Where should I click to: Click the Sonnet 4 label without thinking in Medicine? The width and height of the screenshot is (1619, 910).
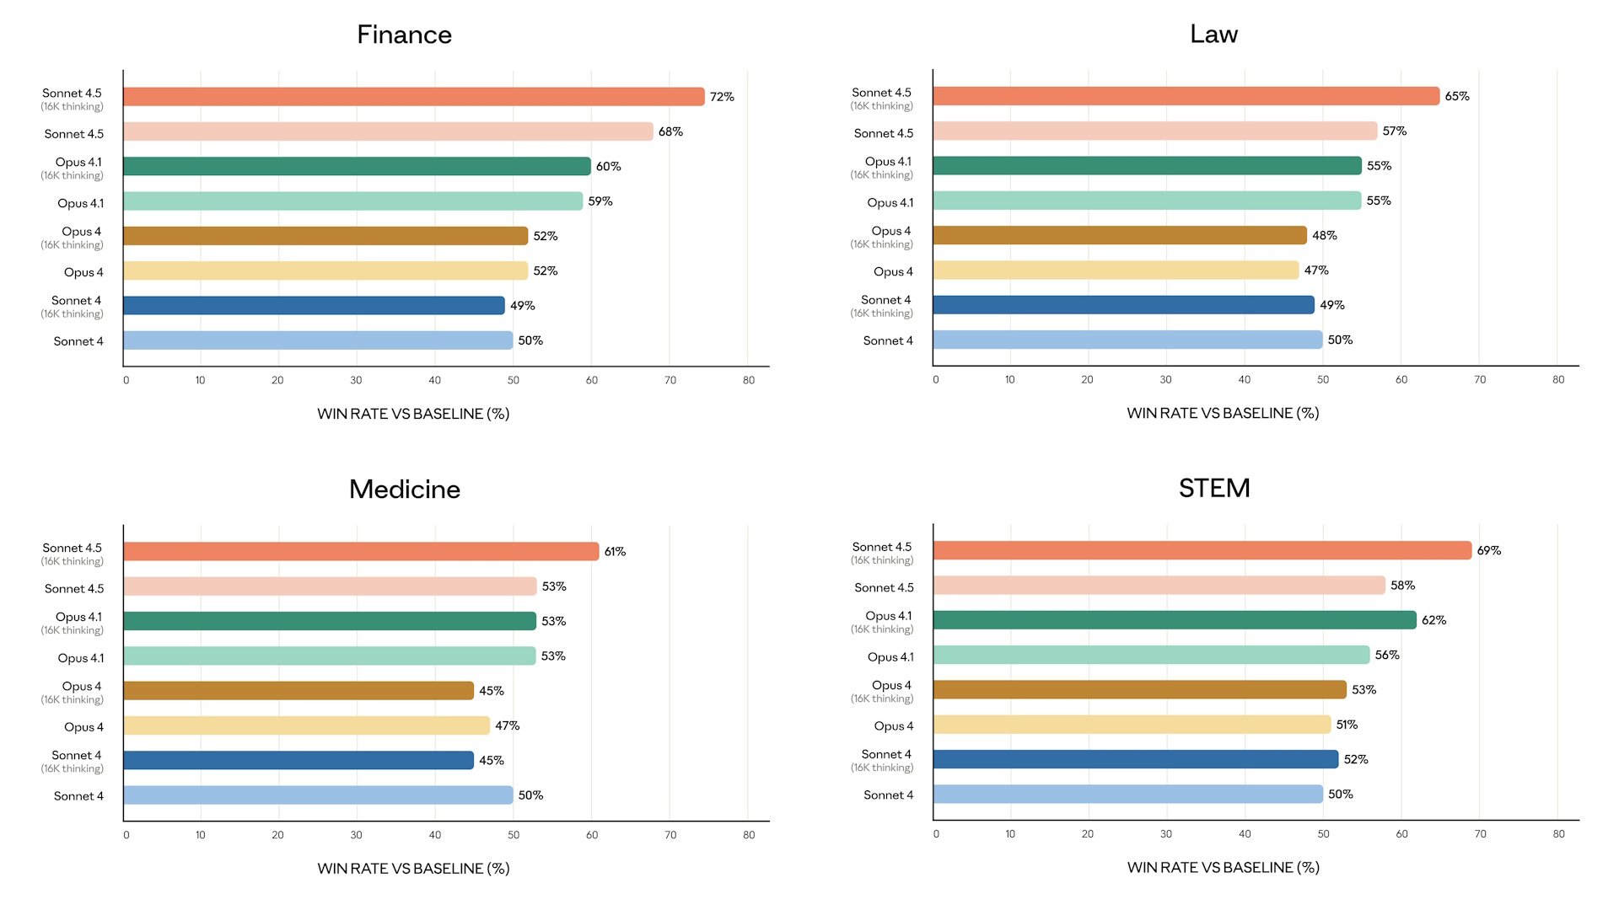coord(78,796)
